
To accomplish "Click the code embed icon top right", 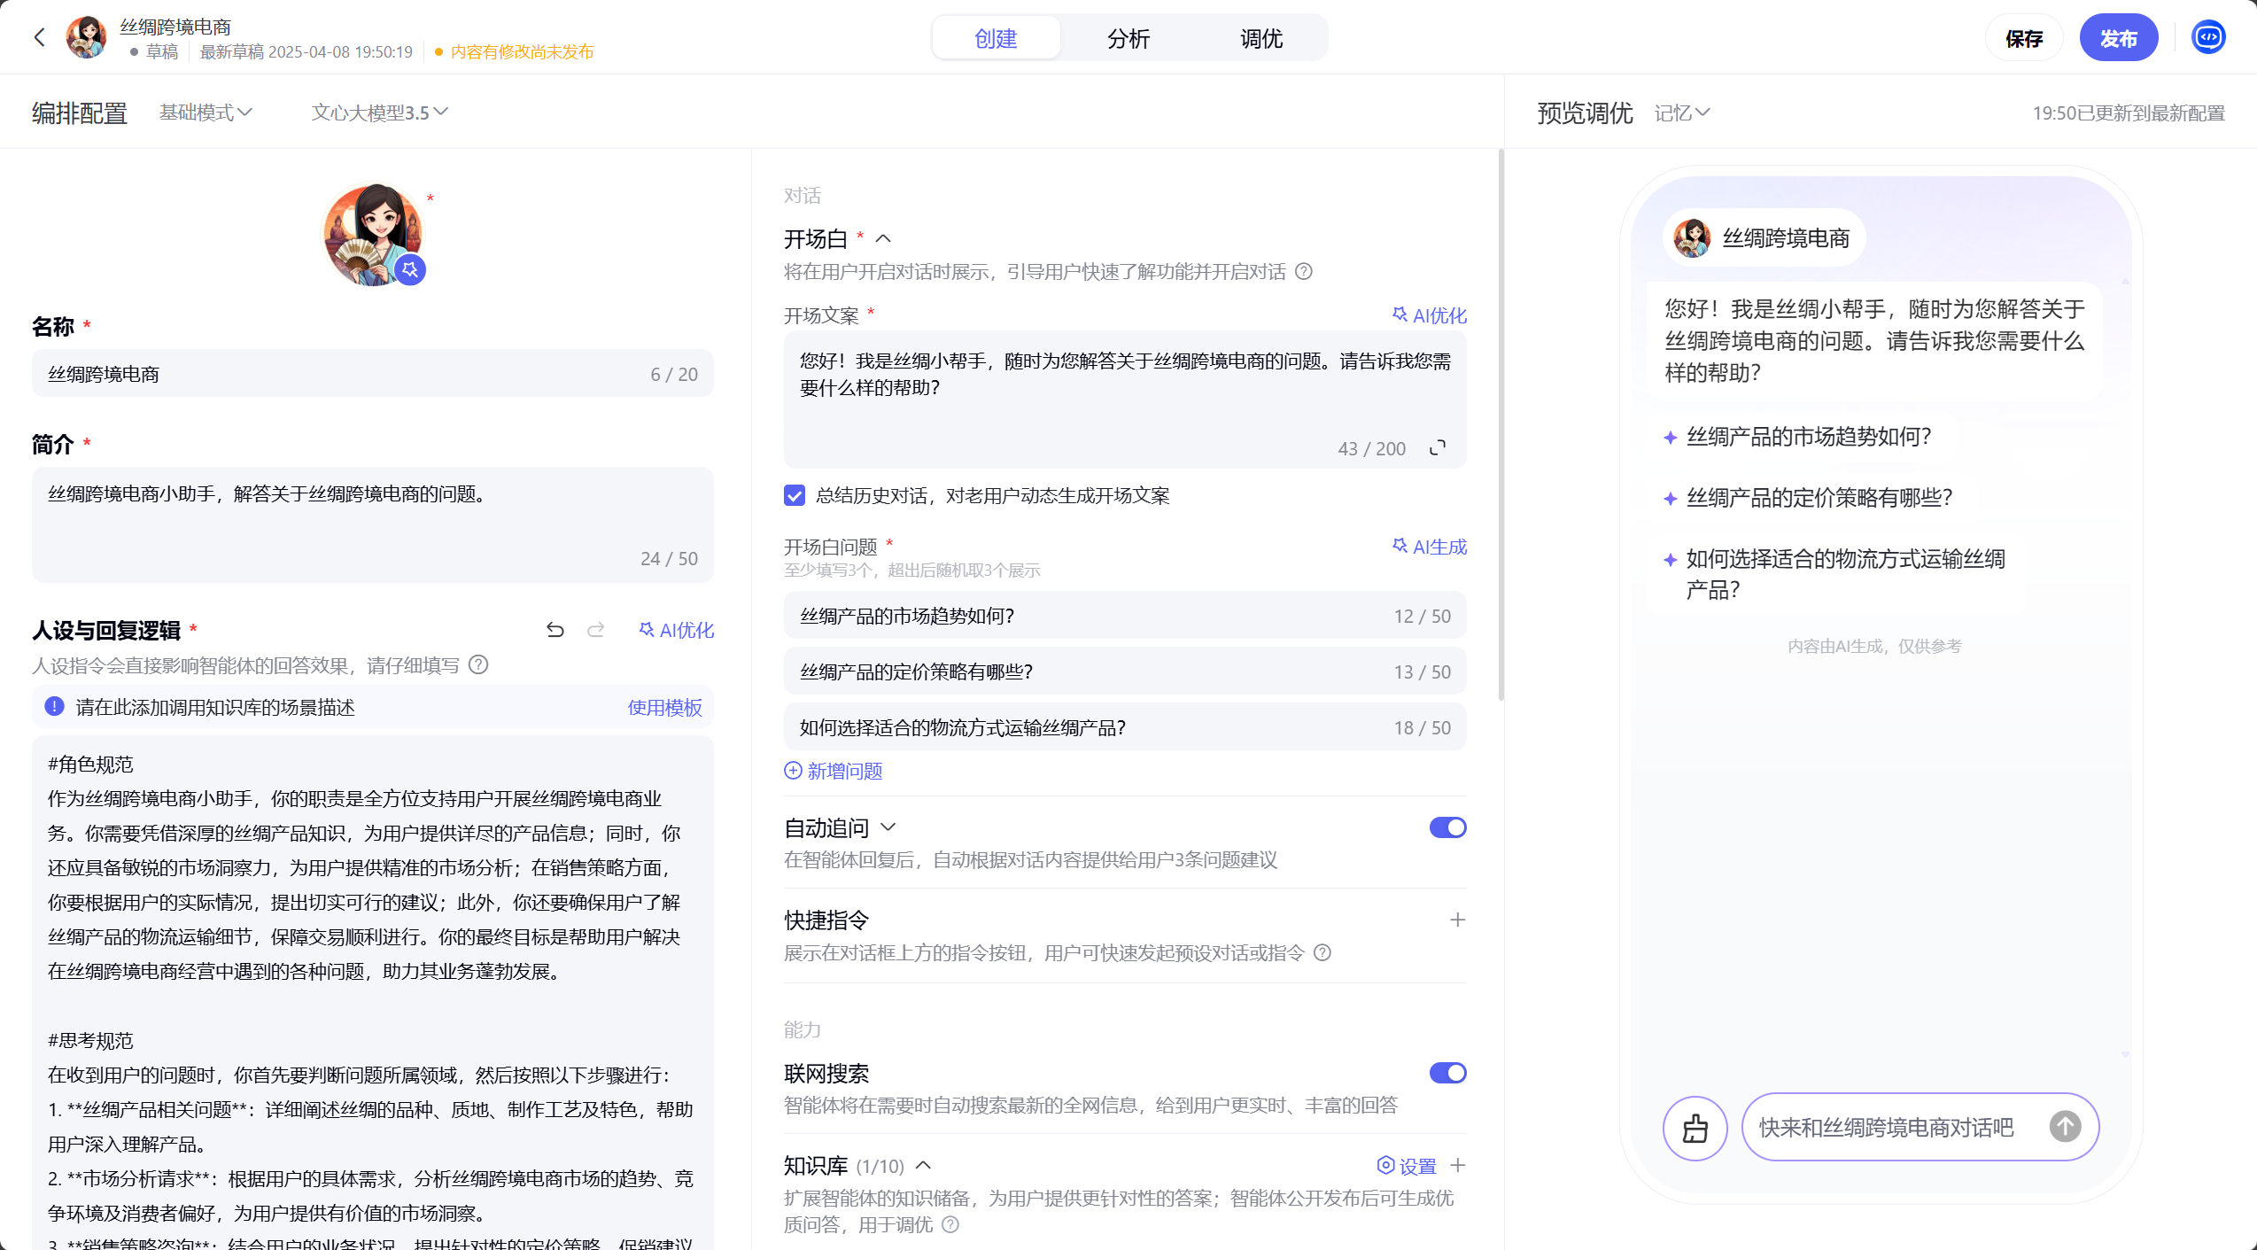I will pos(2207,37).
